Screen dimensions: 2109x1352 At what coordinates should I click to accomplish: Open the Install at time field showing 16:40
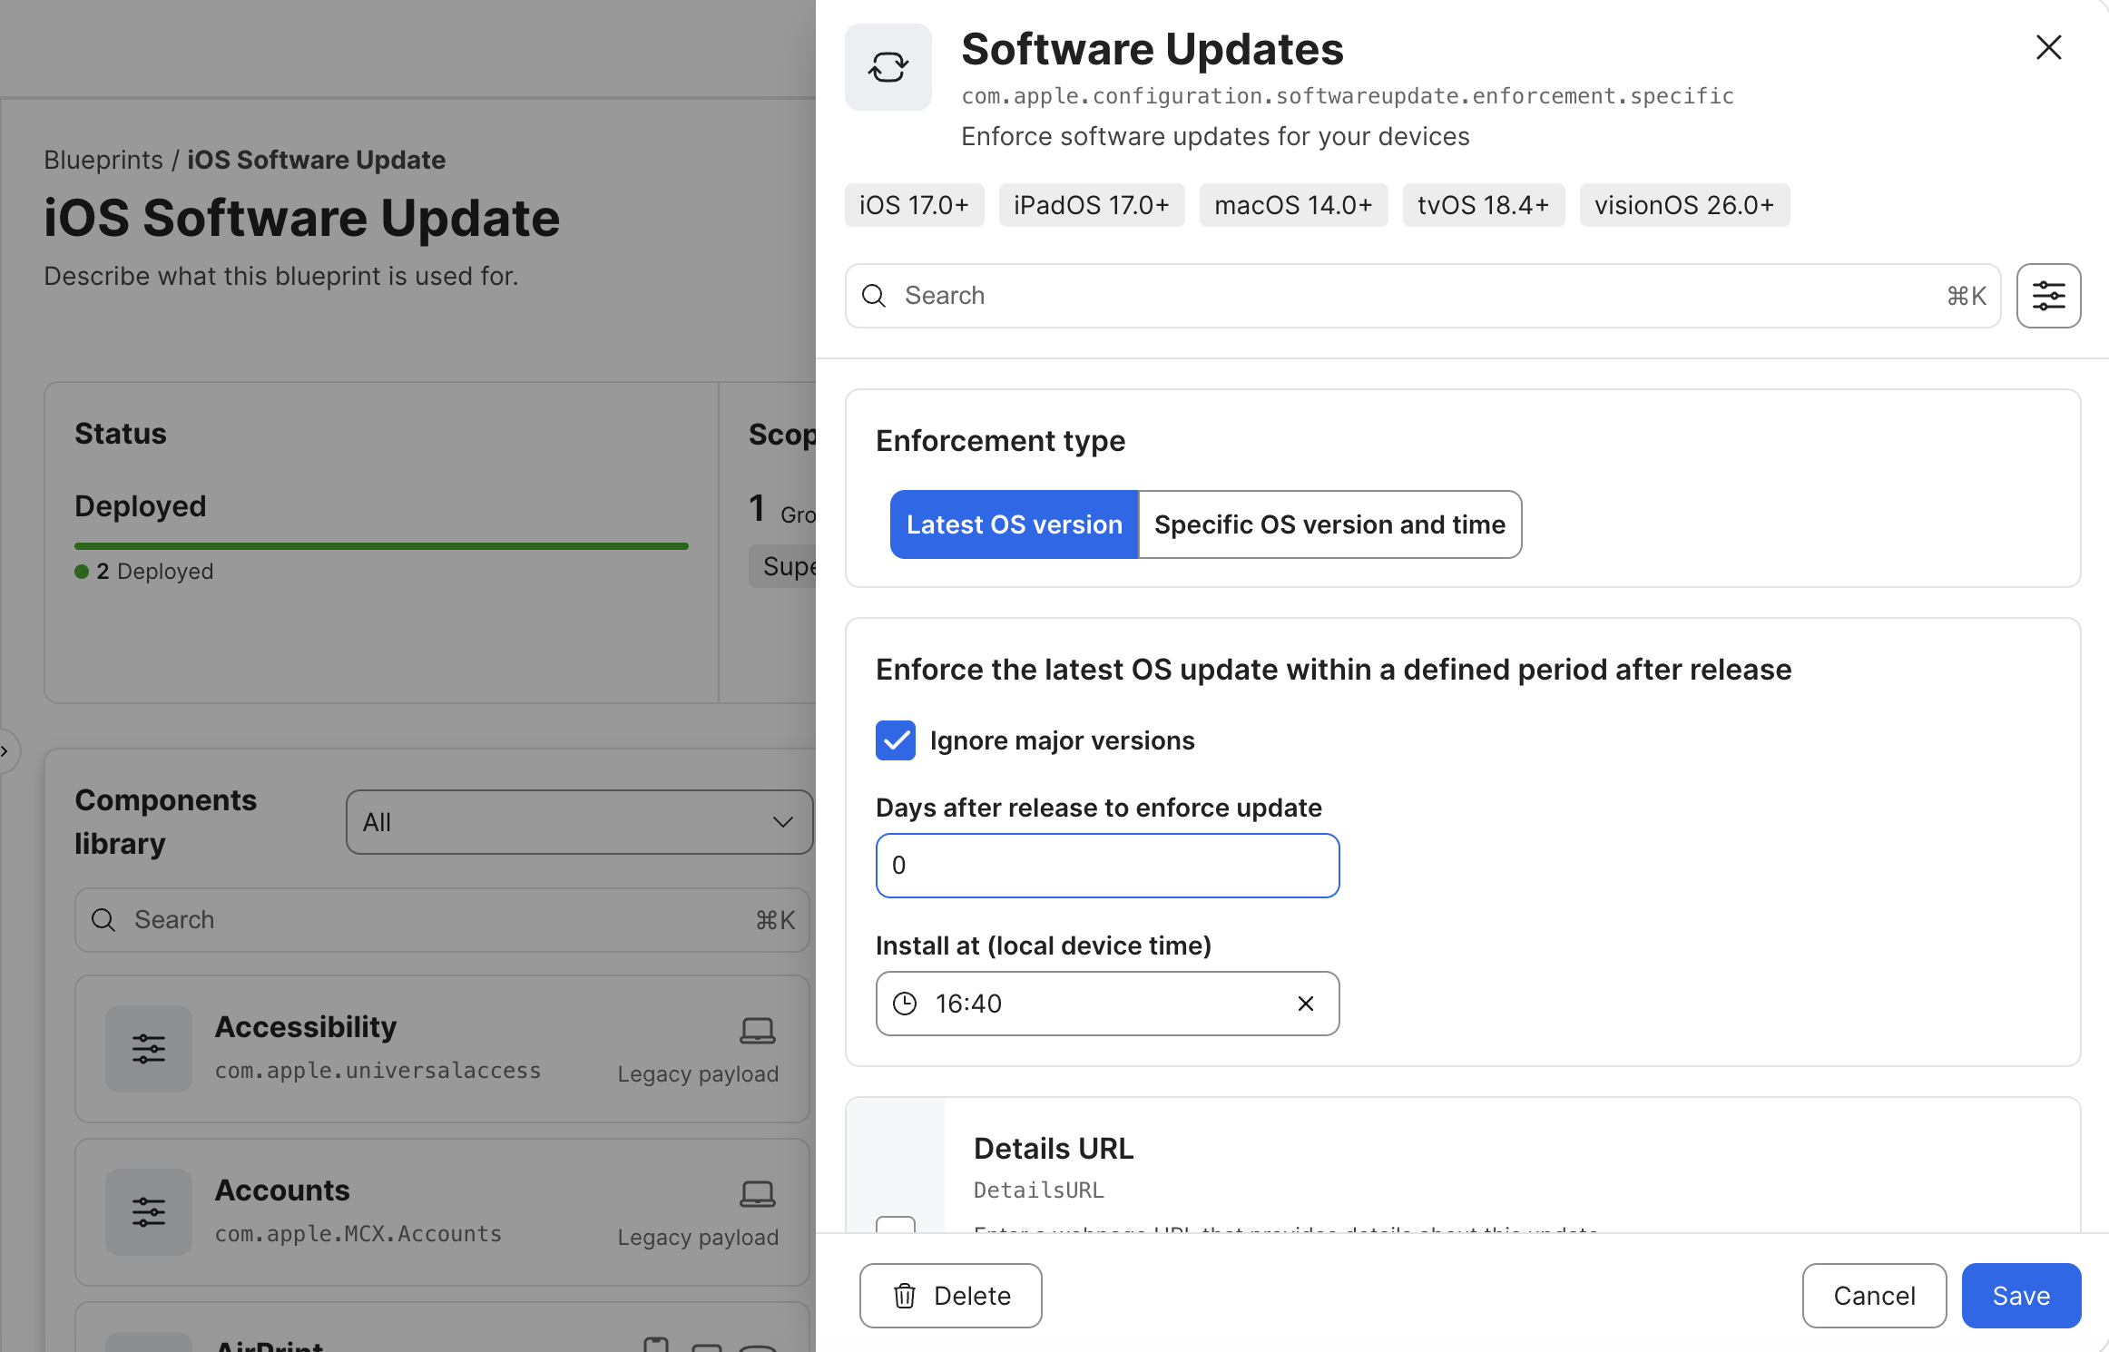pos(1107,1004)
